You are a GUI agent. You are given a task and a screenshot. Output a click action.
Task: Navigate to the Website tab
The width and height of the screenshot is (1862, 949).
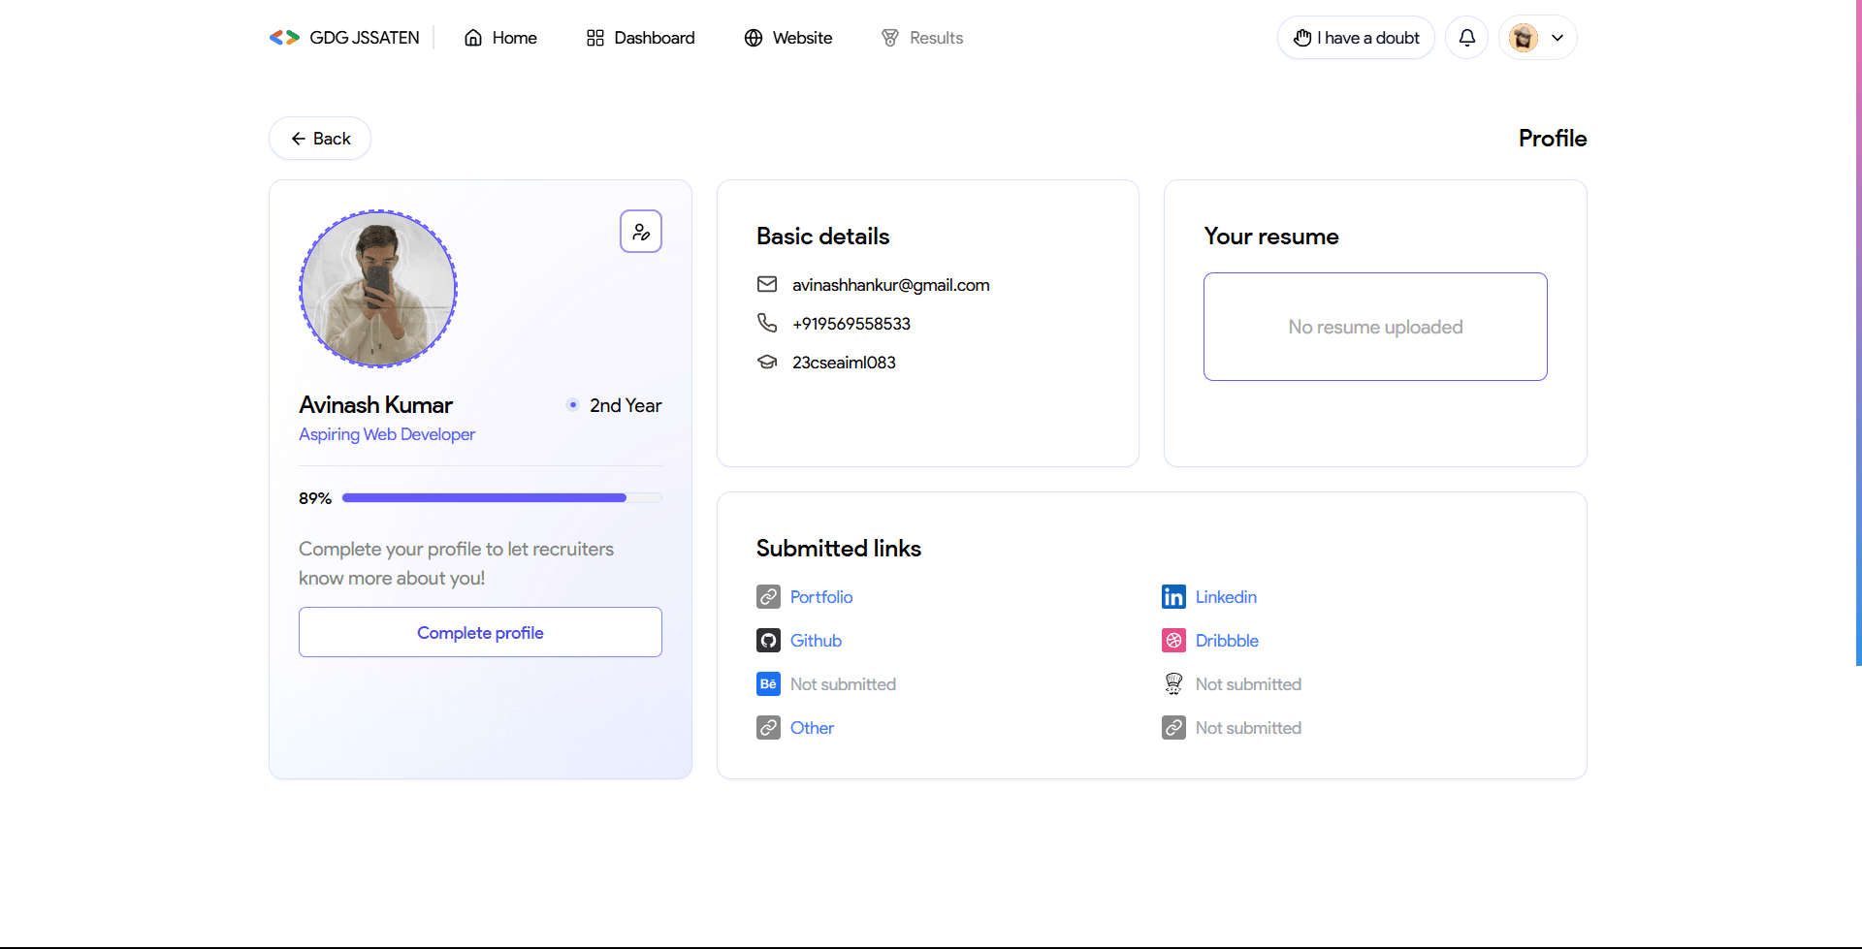tap(787, 38)
